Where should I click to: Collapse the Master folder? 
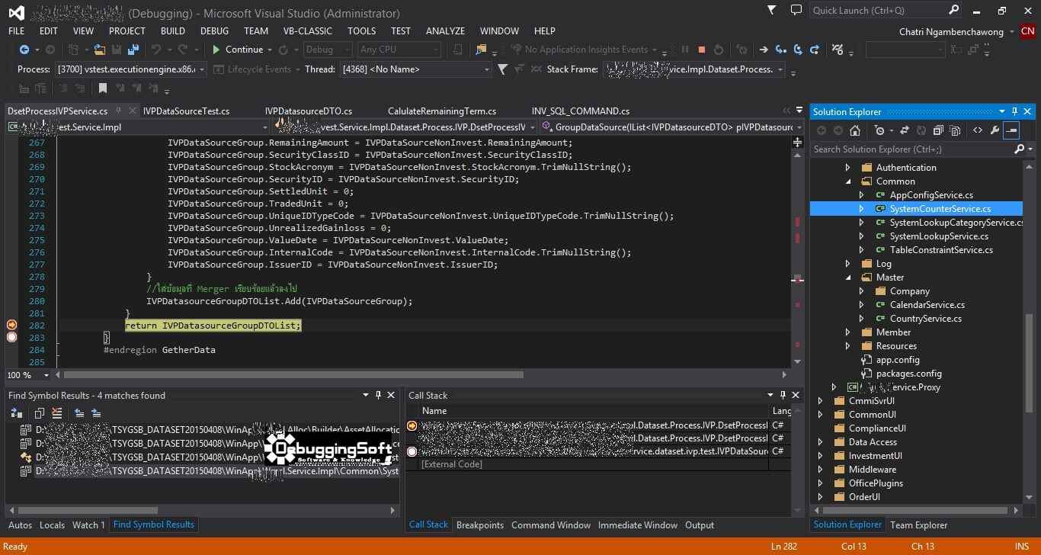point(848,277)
